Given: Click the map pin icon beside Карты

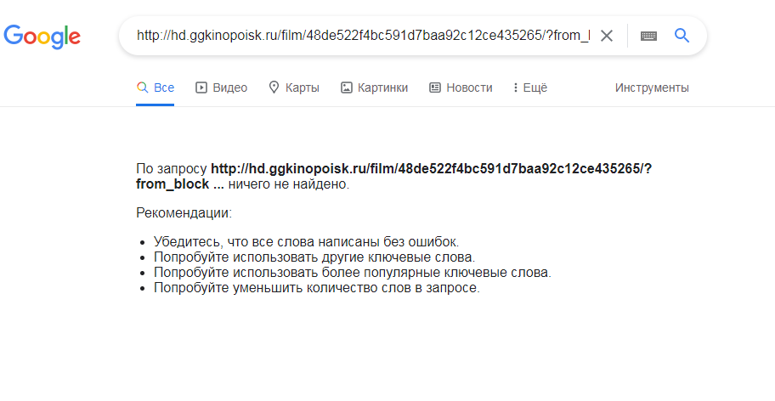Looking at the screenshot, I should coord(274,88).
